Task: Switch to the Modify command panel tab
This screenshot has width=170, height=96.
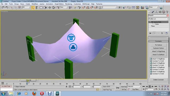Action: [153, 12]
